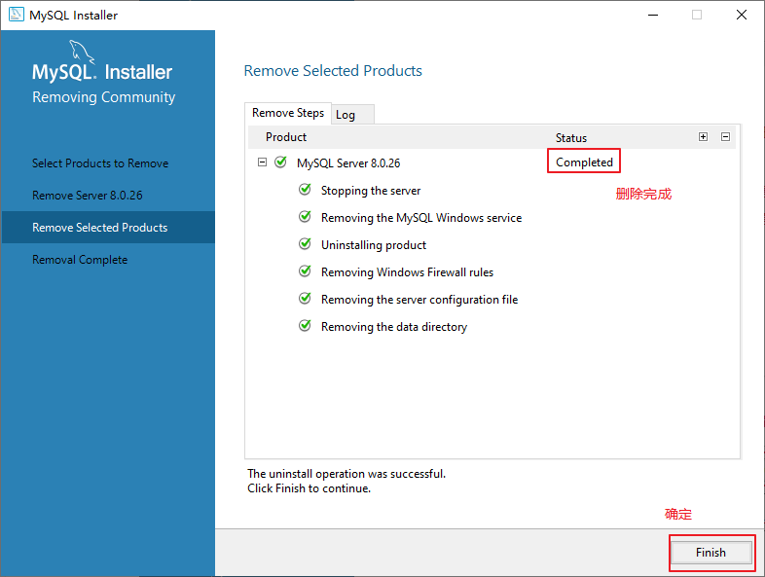This screenshot has height=577, width=765.
Task: Select the Stopping the server step
Action: pos(371,191)
